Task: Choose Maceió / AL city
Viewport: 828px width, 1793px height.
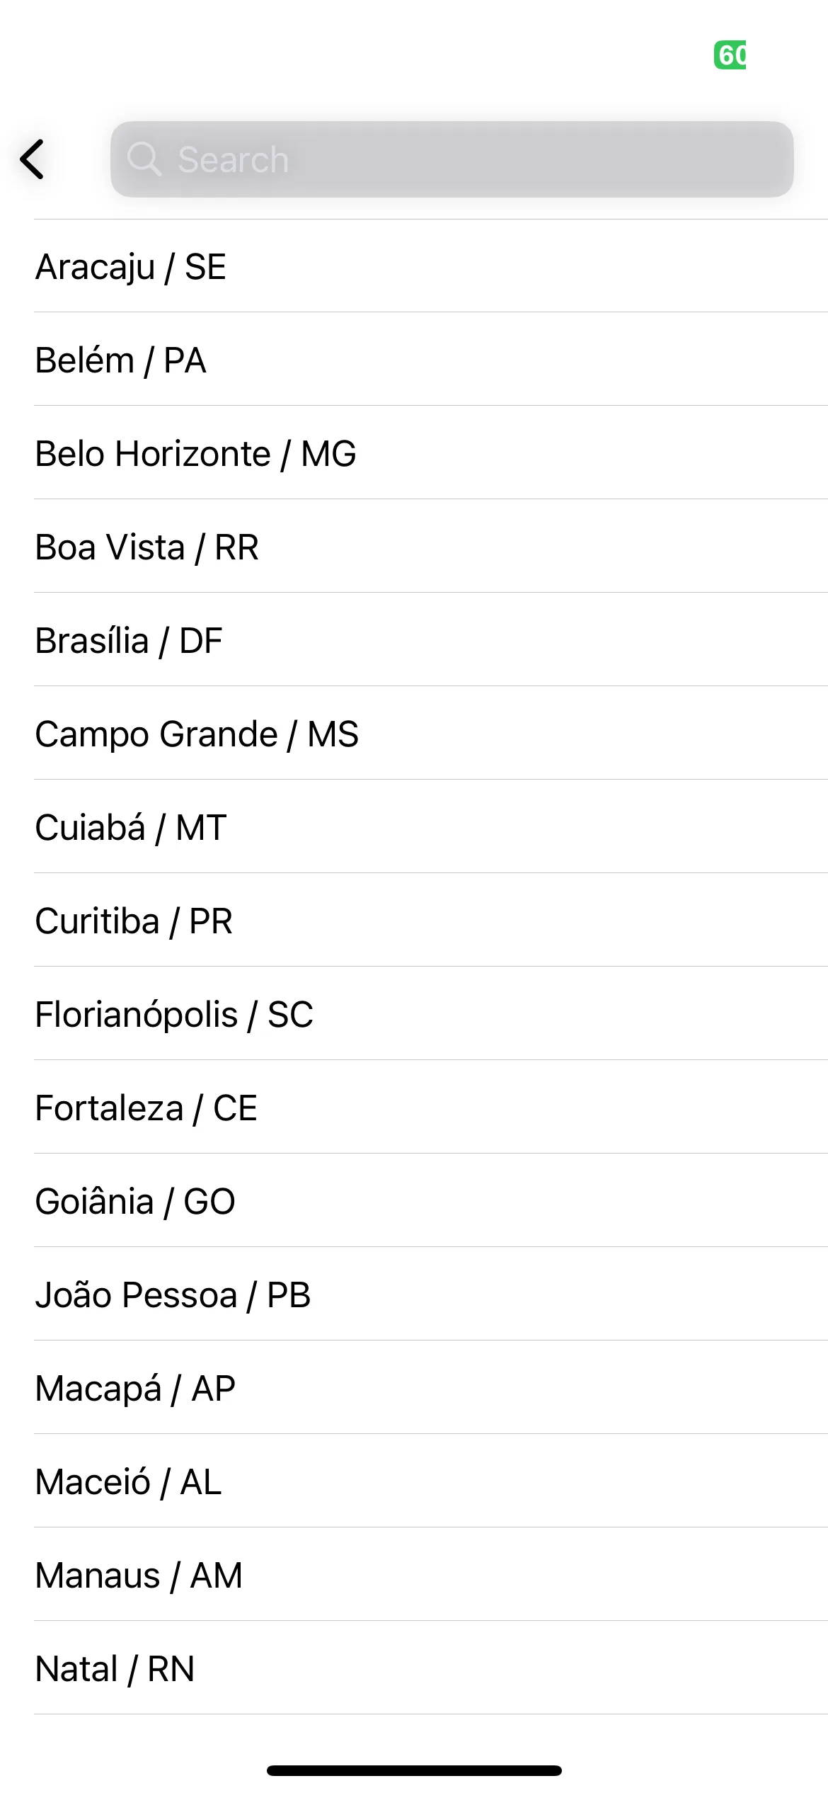Action: click(x=431, y=1481)
